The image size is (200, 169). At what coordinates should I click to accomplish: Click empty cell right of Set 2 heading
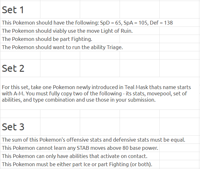pos(60,68)
